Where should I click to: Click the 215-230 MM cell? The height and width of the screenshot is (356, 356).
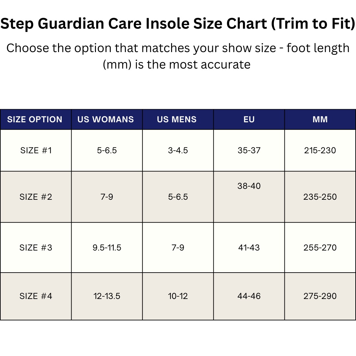(320, 150)
